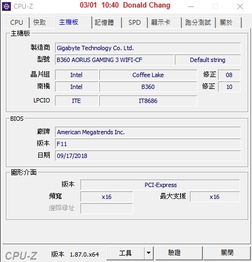
Task: Click the 最大支援 label
Action: [x=173, y=196]
